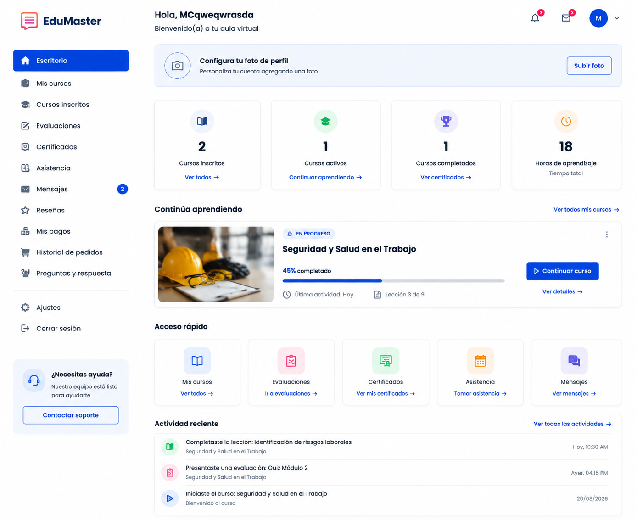Viewport: 637px width, 520px height.
Task: Go to Evaluaciones in the sidebar
Action: (x=71, y=126)
